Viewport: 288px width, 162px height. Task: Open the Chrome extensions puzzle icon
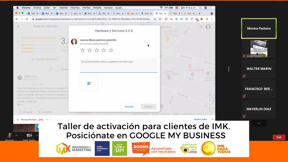pos(202,19)
